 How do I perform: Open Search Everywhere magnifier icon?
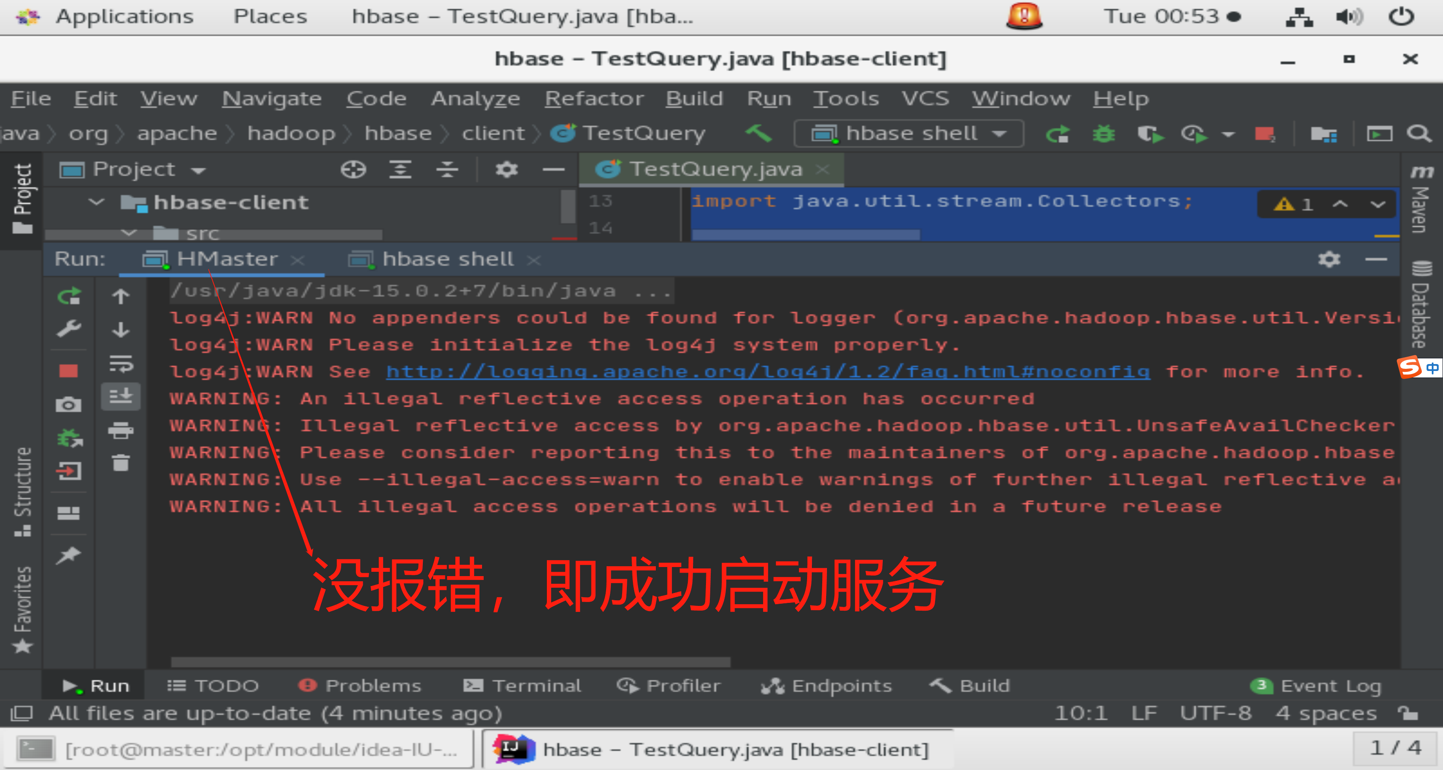point(1418,134)
